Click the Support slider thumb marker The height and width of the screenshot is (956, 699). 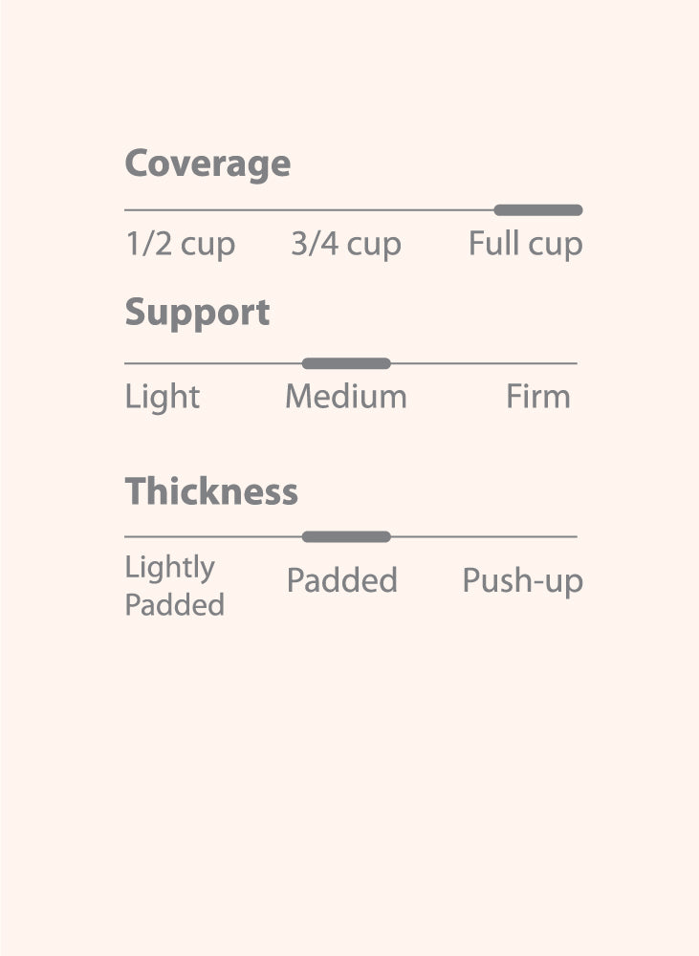point(346,363)
